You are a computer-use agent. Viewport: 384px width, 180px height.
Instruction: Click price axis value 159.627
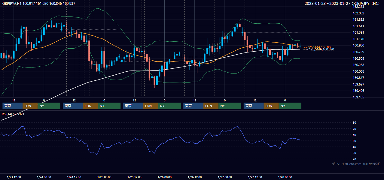tap(358, 84)
